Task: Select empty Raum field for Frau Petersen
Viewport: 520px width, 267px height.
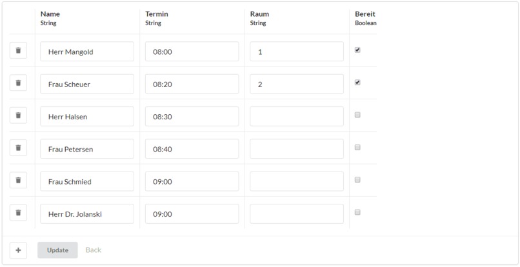Action: pyautogui.click(x=297, y=149)
